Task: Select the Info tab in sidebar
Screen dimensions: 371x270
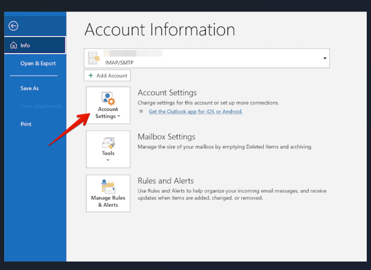Action: 35,45
